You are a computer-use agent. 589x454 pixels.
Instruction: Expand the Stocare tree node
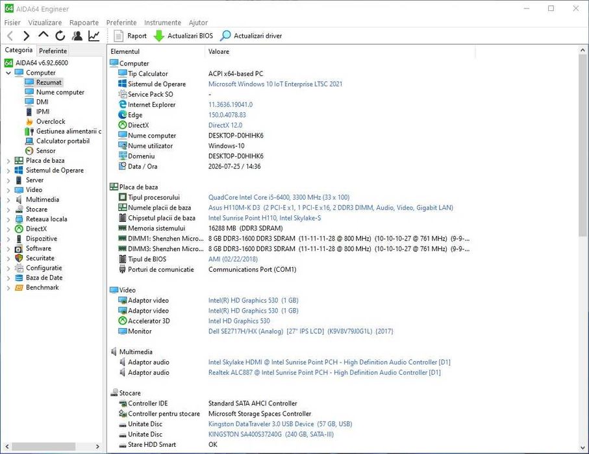click(x=8, y=209)
